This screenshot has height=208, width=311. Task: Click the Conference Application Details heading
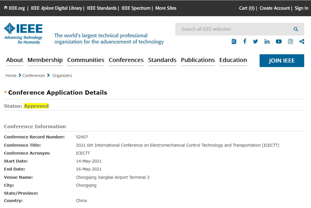click(x=58, y=92)
